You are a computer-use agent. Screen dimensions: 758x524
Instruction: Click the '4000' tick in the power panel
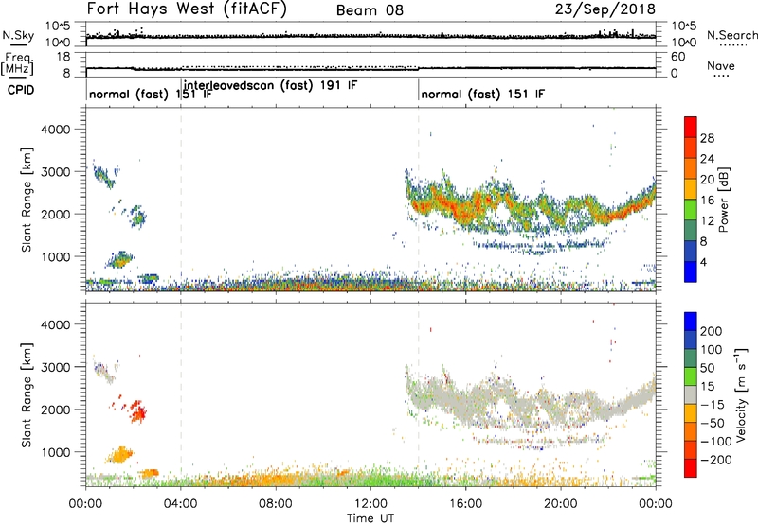pos(55,130)
